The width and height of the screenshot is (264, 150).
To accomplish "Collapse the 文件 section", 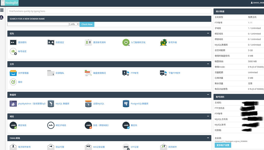I will click(208, 64).
